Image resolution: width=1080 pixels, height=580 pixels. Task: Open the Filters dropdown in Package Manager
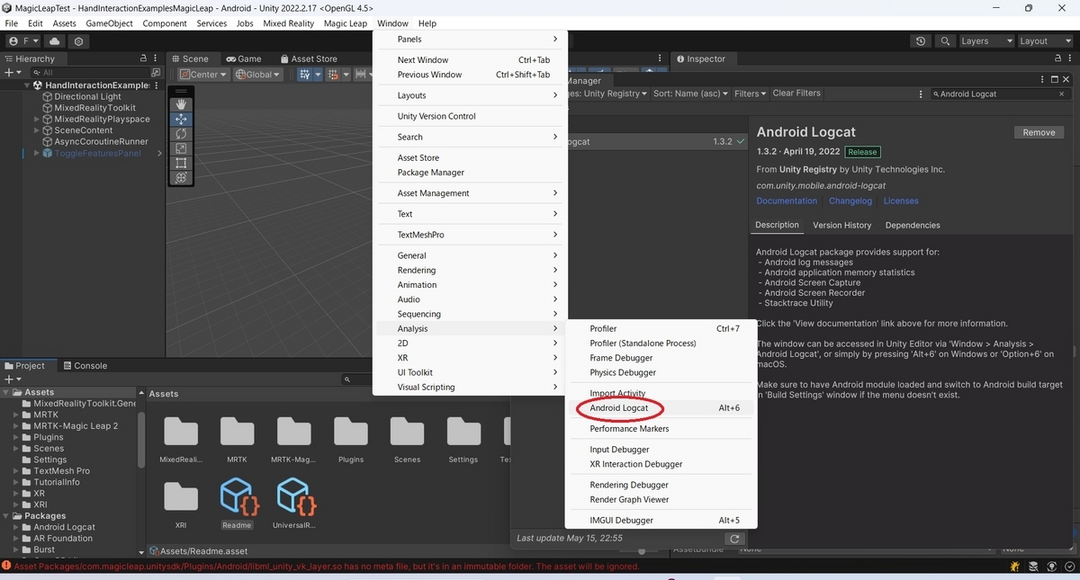point(750,94)
